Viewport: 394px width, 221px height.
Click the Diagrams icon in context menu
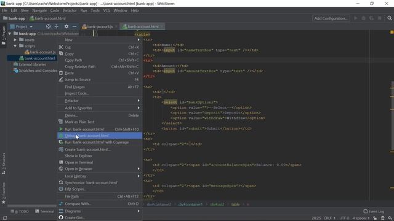(x=61, y=211)
